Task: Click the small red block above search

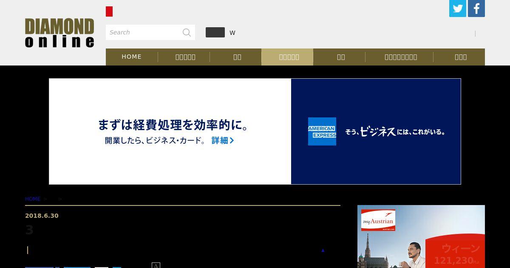Action: [x=109, y=11]
